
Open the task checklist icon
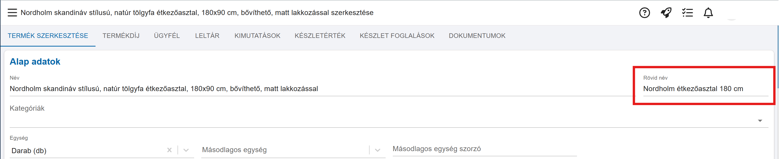coord(687,13)
